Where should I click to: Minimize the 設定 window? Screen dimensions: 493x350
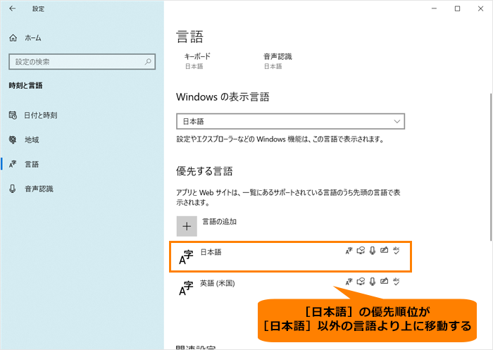(435, 8)
